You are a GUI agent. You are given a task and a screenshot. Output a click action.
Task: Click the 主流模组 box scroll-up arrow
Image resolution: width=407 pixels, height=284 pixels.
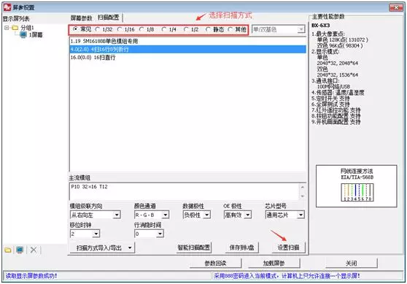coord(302,187)
